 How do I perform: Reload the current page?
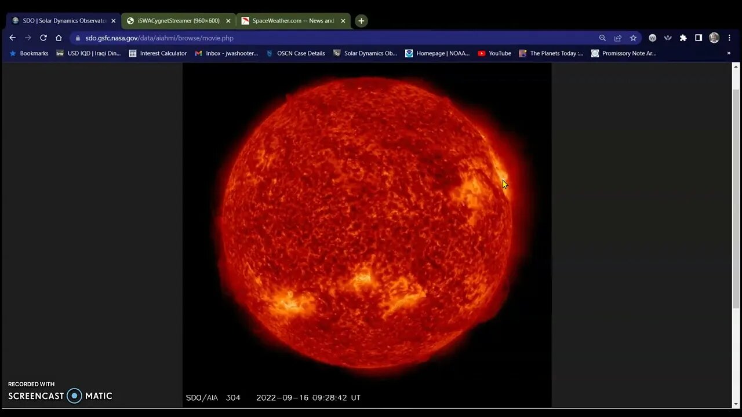coord(43,38)
